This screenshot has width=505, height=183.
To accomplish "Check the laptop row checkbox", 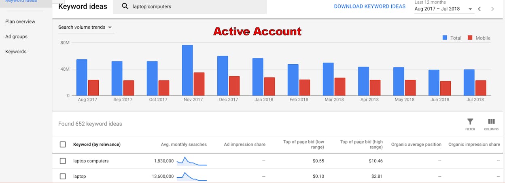I will (63, 176).
